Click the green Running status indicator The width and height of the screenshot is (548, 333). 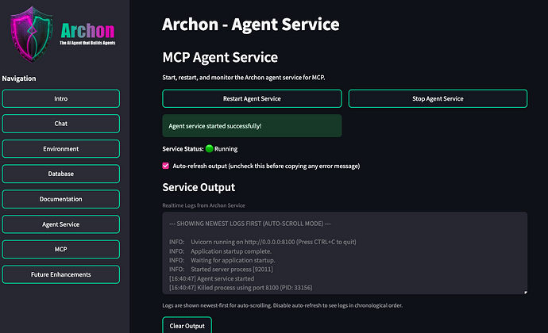pyautogui.click(x=210, y=149)
